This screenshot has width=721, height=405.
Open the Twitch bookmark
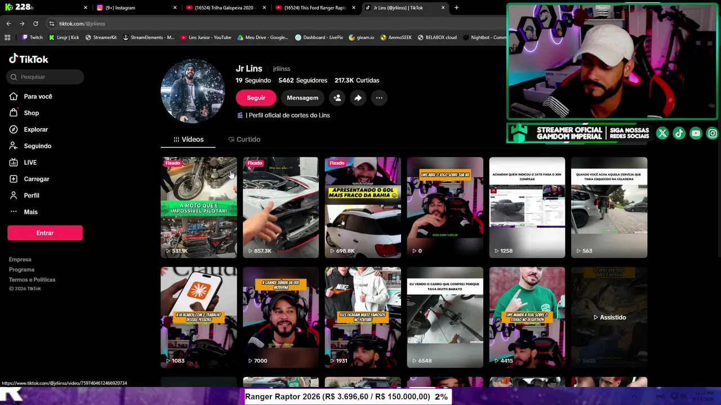pos(32,38)
